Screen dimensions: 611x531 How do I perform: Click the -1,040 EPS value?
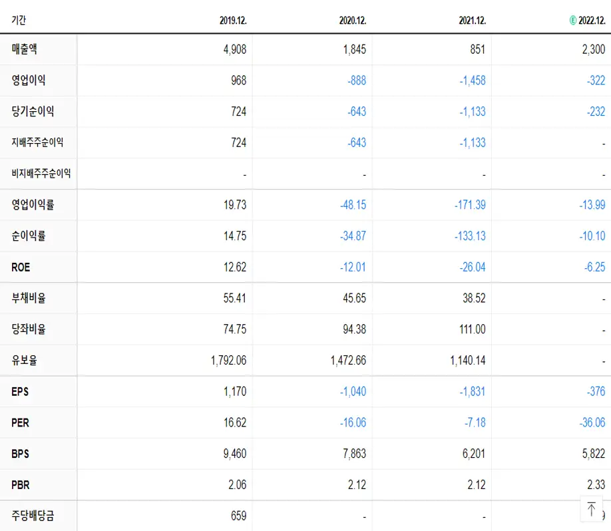tap(353, 391)
